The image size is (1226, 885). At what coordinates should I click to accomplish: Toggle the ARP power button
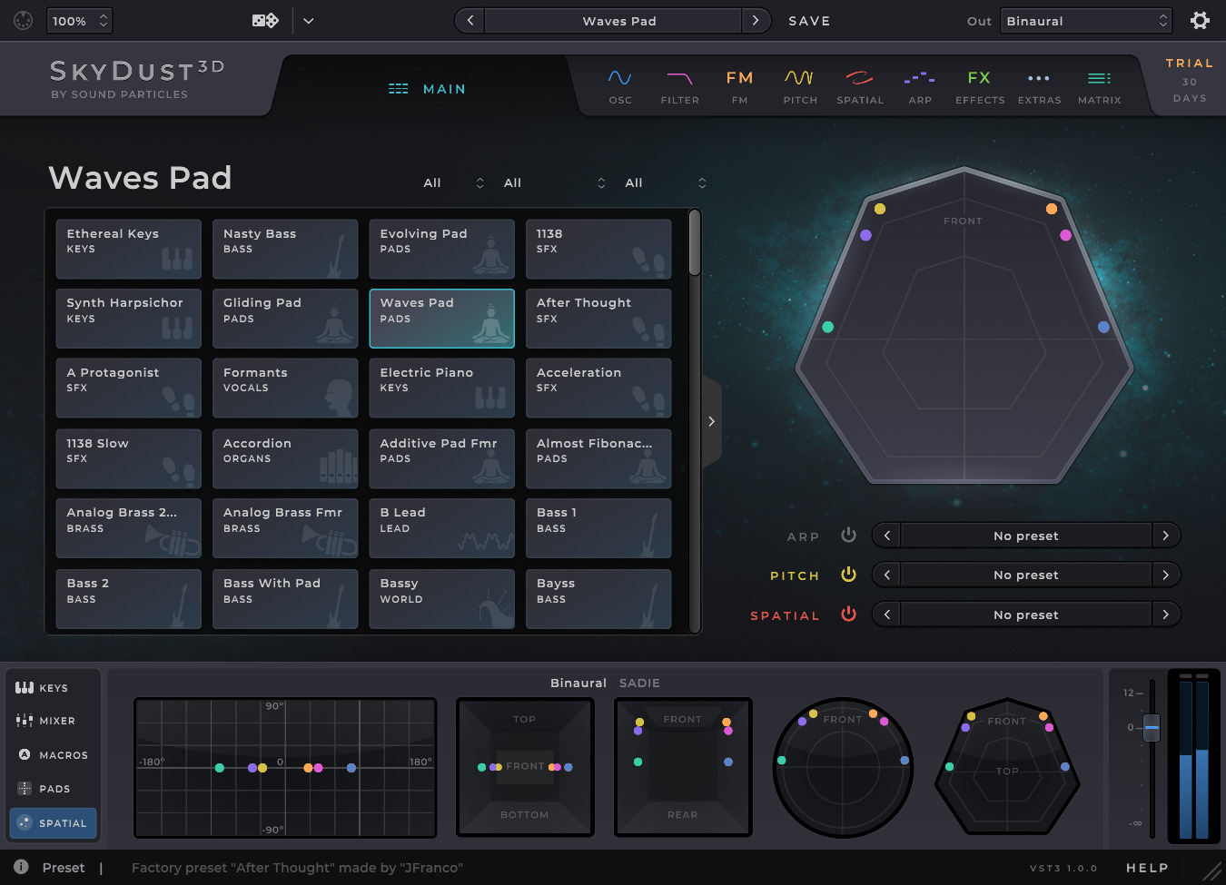[848, 535]
